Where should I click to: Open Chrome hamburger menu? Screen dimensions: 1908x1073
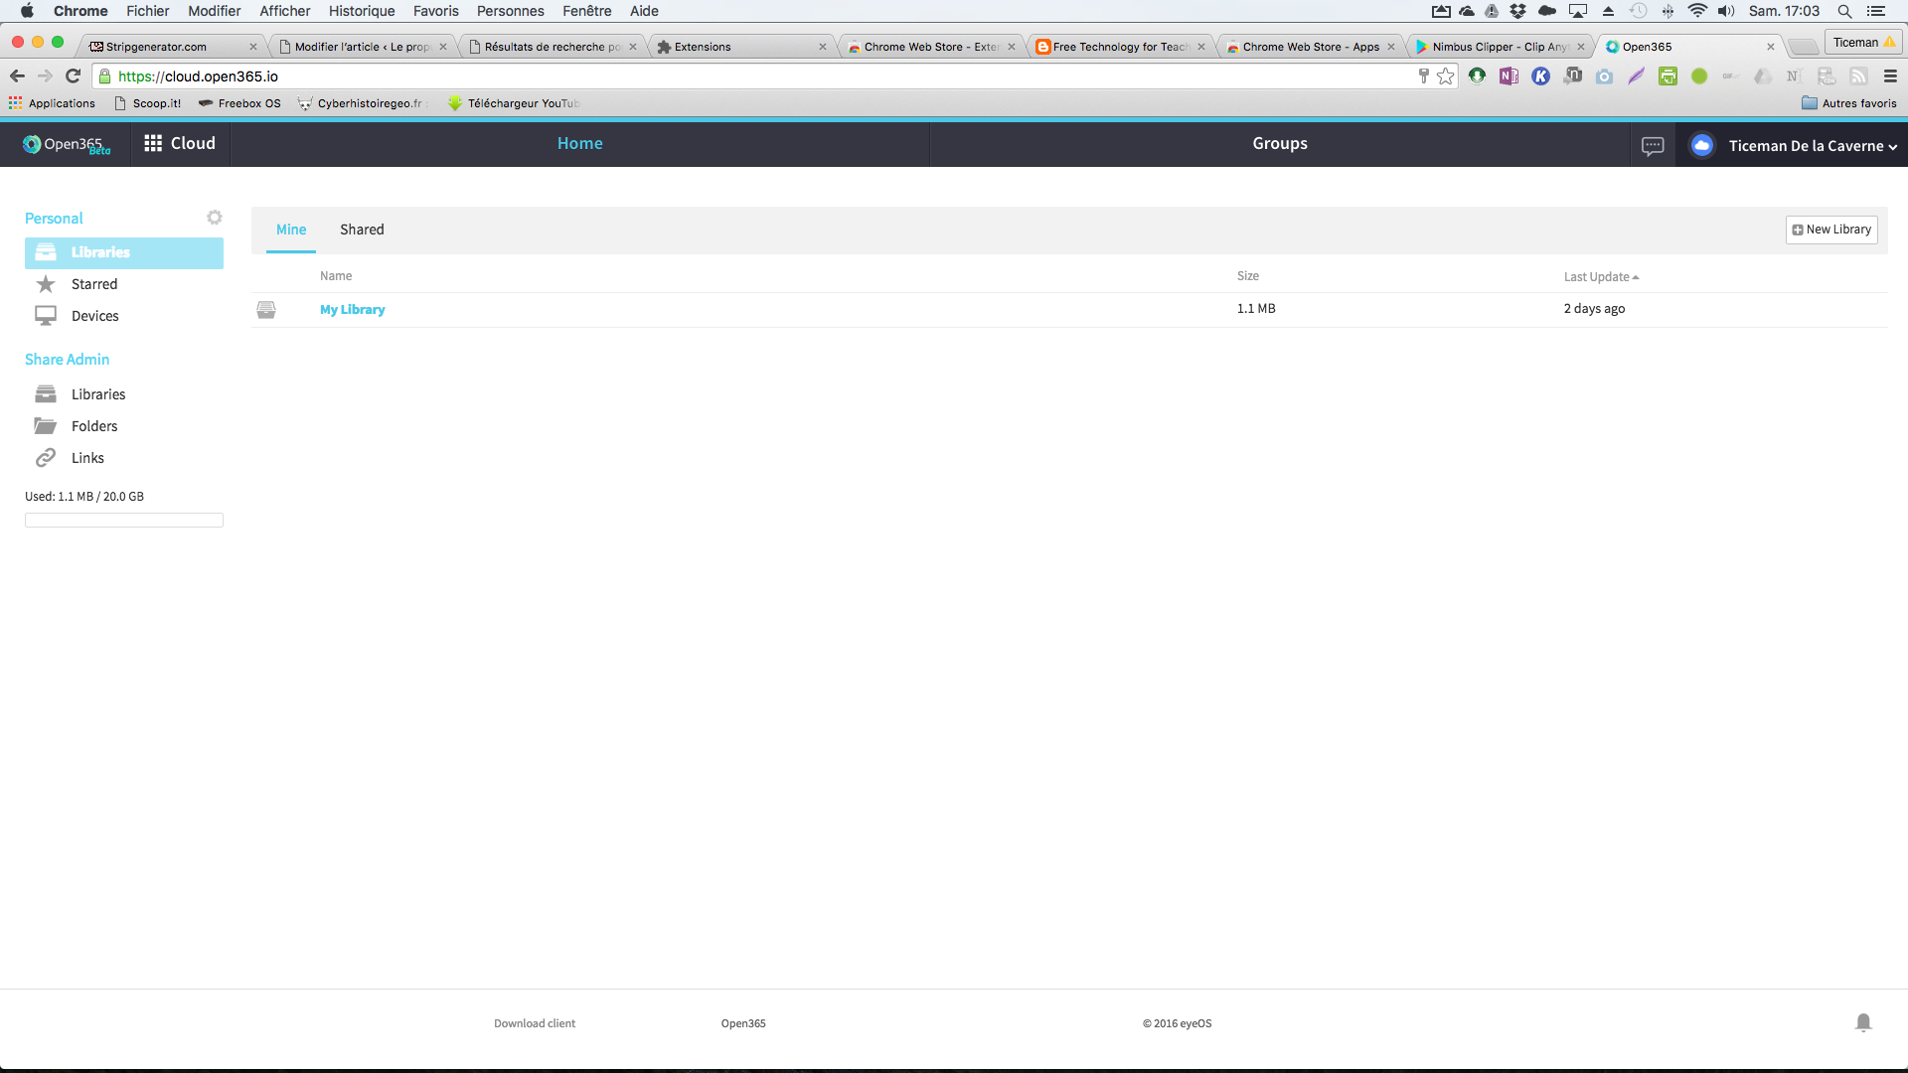click(1890, 77)
